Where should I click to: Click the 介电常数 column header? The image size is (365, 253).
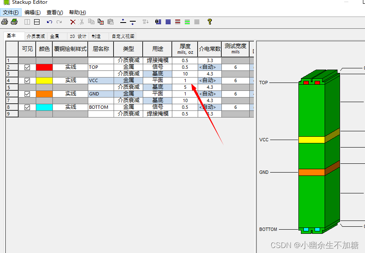click(209, 49)
